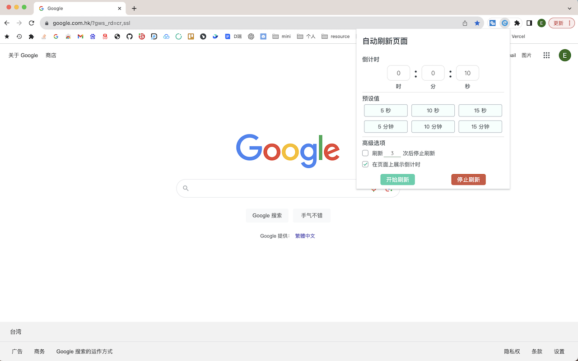578x361 pixels.
Task: Click the refresh count field showing 3
Action: [x=392, y=153]
